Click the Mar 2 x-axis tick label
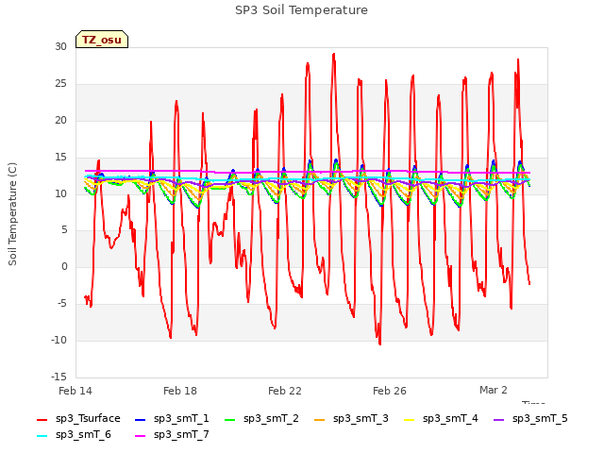Image resolution: width=604 pixels, height=453 pixels. coord(494,390)
